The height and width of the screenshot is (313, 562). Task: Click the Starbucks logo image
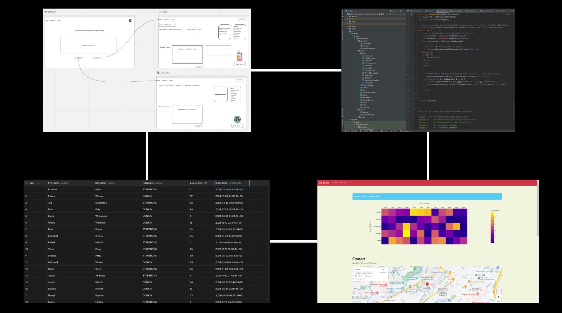[x=237, y=119]
